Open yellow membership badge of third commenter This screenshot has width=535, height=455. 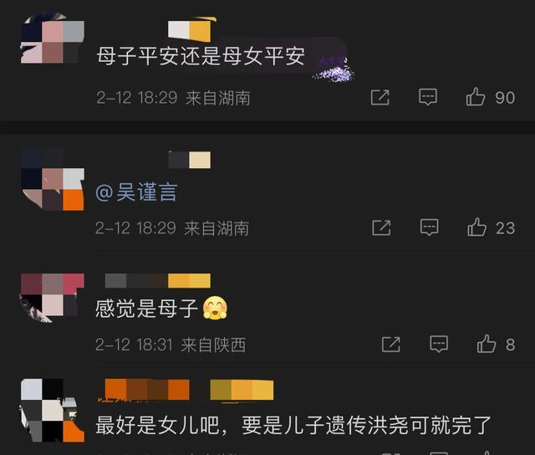point(189,281)
